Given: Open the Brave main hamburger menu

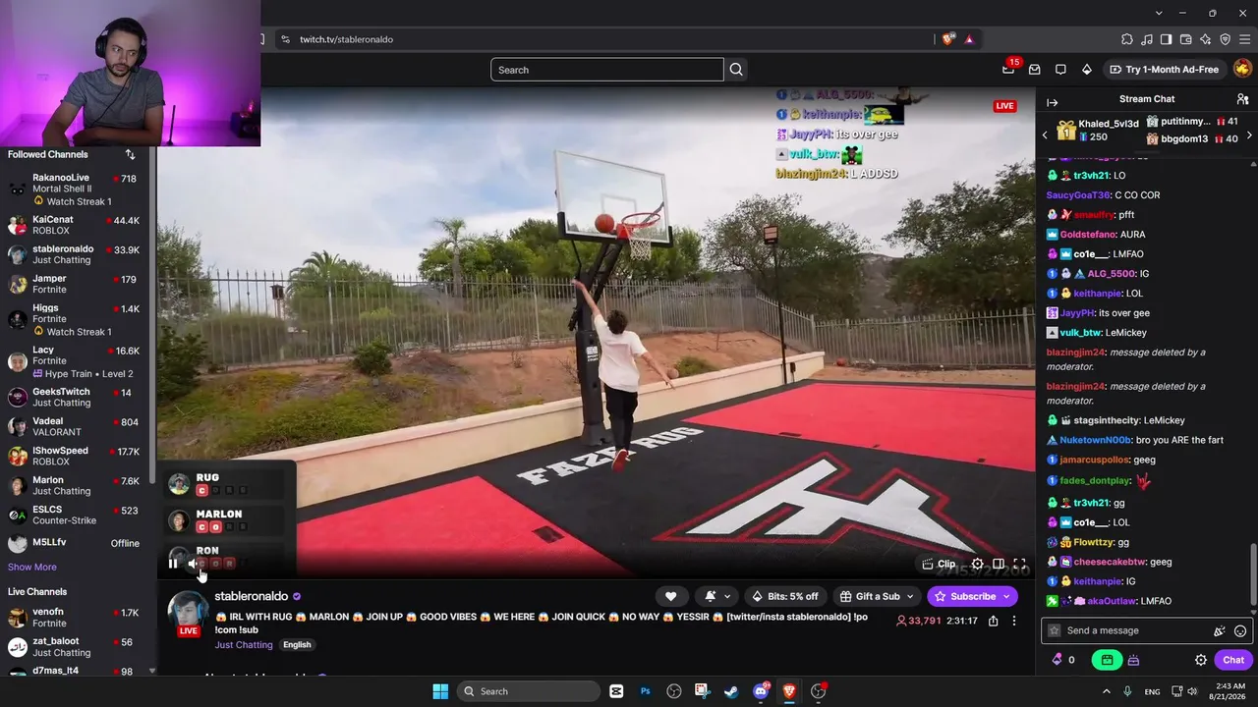Looking at the screenshot, I should pos(1245,39).
